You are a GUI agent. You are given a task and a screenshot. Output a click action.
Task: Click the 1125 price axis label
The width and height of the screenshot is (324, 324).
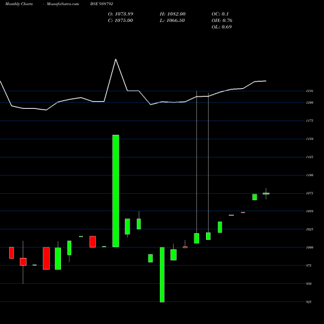coord(310,157)
